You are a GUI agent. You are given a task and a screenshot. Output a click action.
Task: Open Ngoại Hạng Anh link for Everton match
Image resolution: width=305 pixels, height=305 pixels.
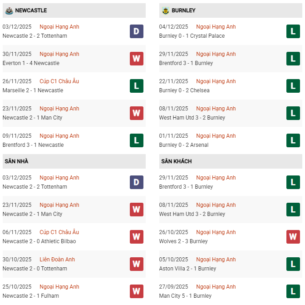click(x=59, y=54)
